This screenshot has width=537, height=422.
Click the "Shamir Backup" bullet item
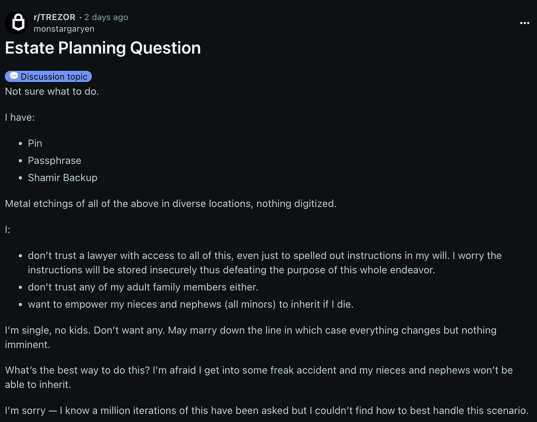63,178
